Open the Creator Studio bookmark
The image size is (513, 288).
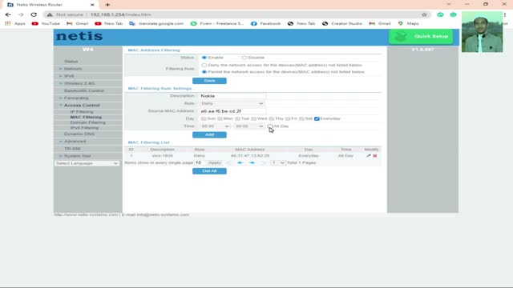pyautogui.click(x=342, y=23)
